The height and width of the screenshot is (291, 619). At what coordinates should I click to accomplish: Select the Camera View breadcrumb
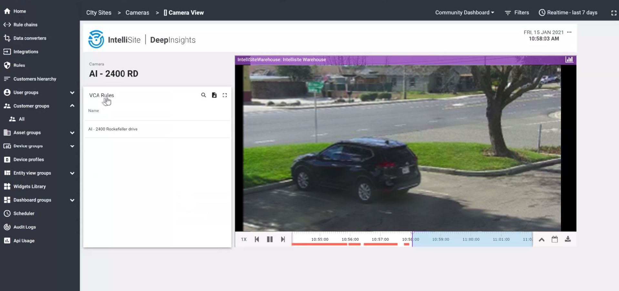tap(184, 13)
